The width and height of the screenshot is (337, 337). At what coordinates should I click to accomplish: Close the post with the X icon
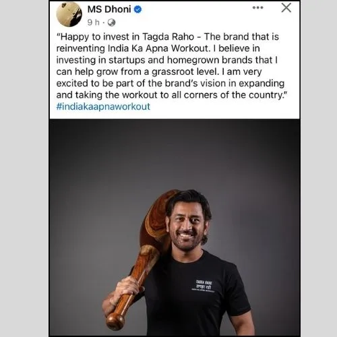[286, 7]
